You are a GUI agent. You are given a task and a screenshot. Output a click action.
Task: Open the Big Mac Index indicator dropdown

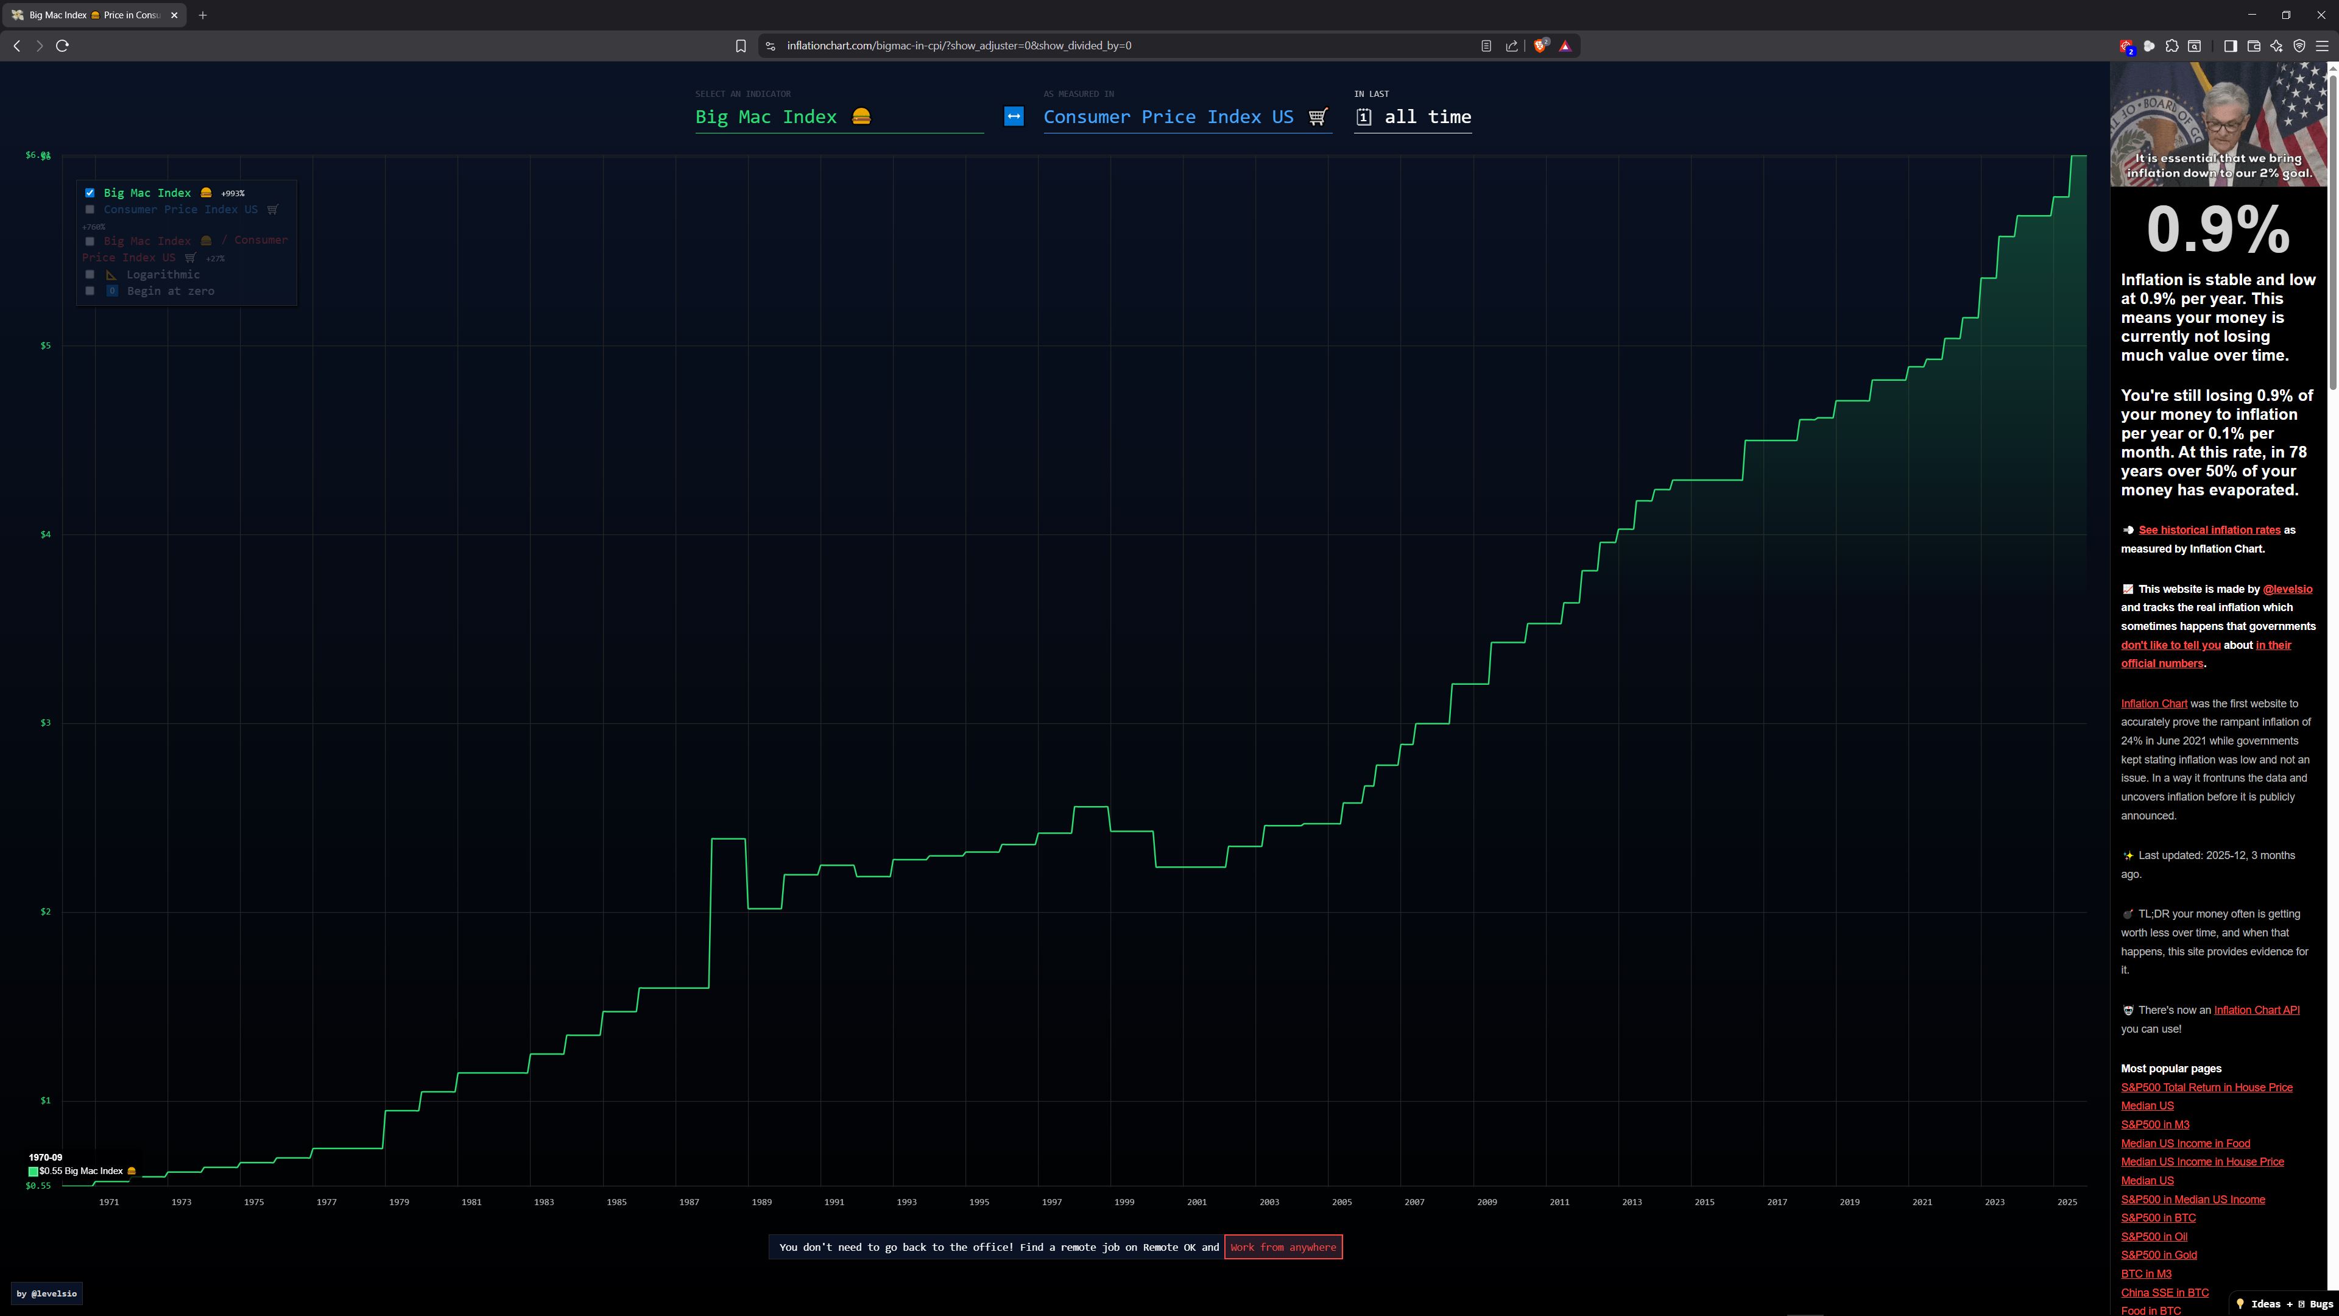tap(838, 117)
